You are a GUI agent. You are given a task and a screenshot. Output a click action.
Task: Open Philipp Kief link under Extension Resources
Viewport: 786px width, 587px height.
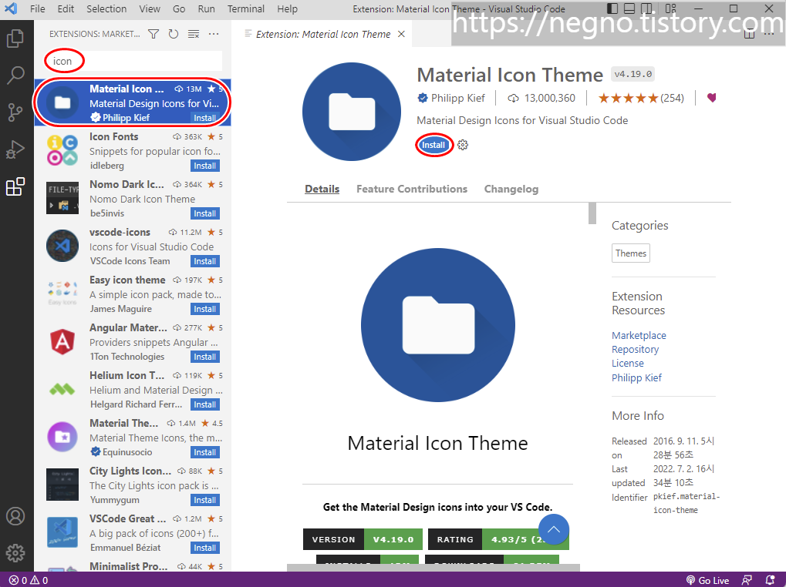point(636,377)
